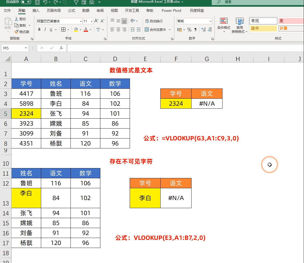The width and height of the screenshot is (304, 263).
Task: Click the 自动换行 wrap text button
Action: (x=154, y=21)
